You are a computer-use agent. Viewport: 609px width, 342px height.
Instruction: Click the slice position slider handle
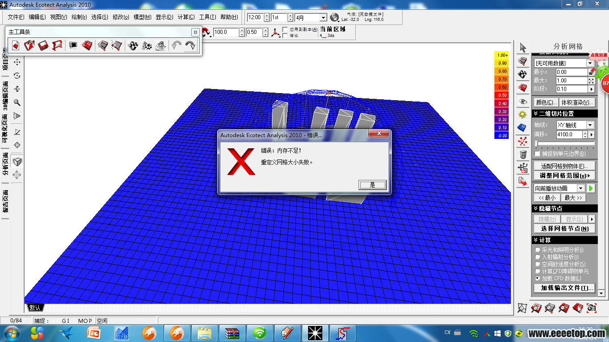536,143
